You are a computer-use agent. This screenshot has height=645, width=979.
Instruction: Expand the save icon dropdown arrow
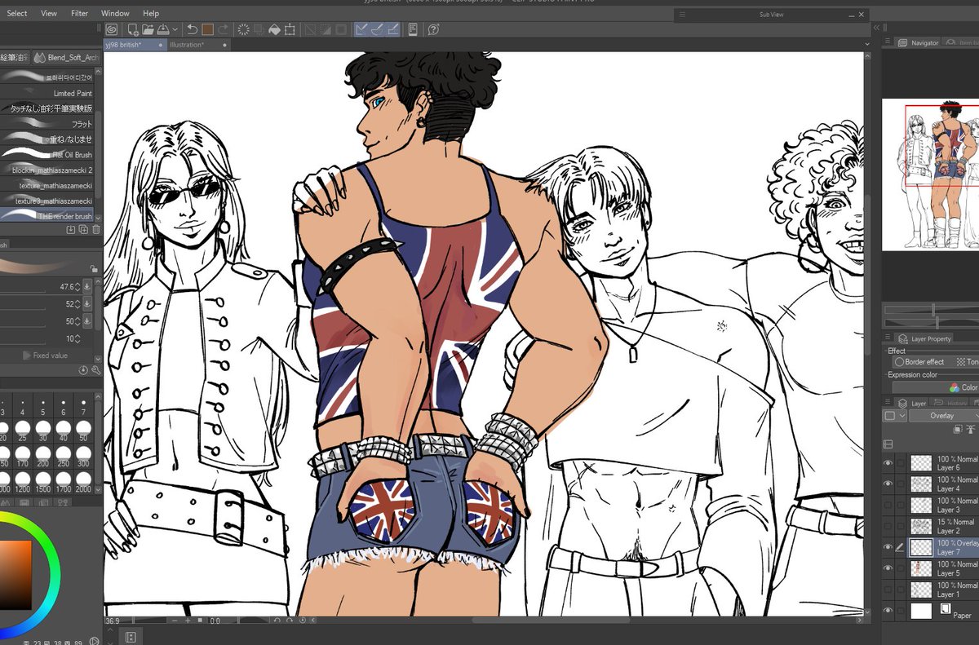(x=175, y=29)
